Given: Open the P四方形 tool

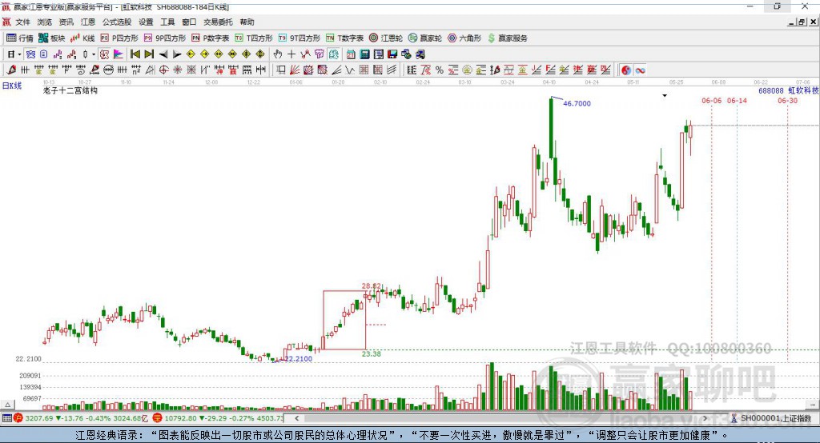Looking at the screenshot, I should click(x=119, y=38).
